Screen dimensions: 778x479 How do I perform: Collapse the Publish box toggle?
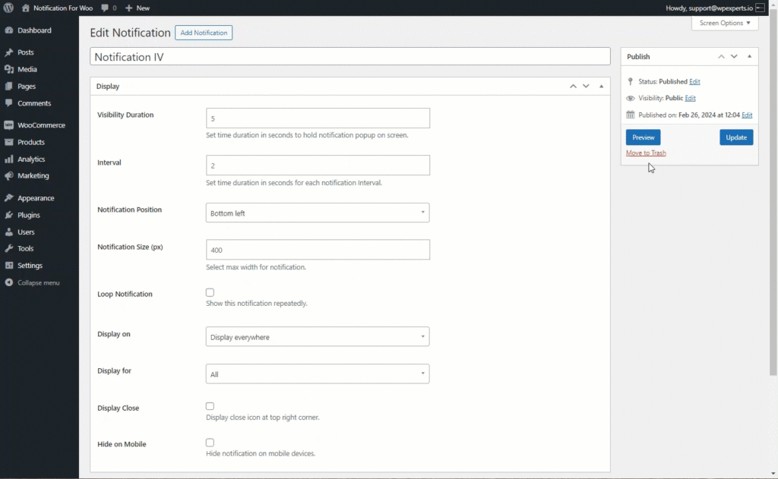coord(749,56)
